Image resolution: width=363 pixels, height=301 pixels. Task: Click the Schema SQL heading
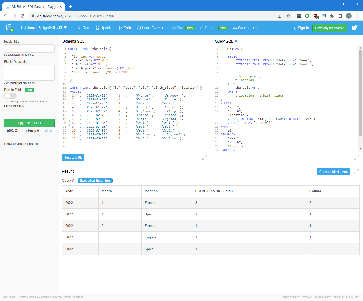(x=73, y=41)
